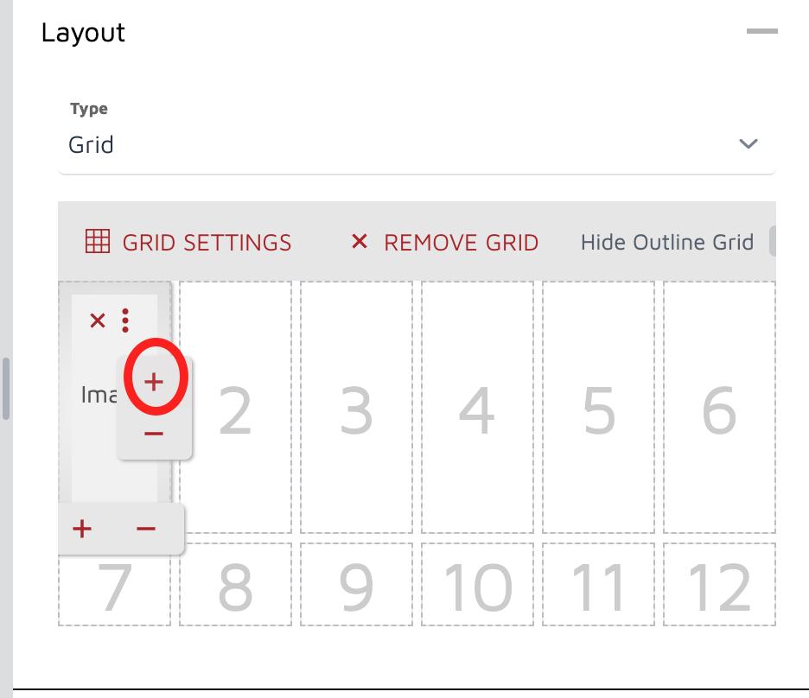Open the Type dropdown showing Grid

pos(415,144)
